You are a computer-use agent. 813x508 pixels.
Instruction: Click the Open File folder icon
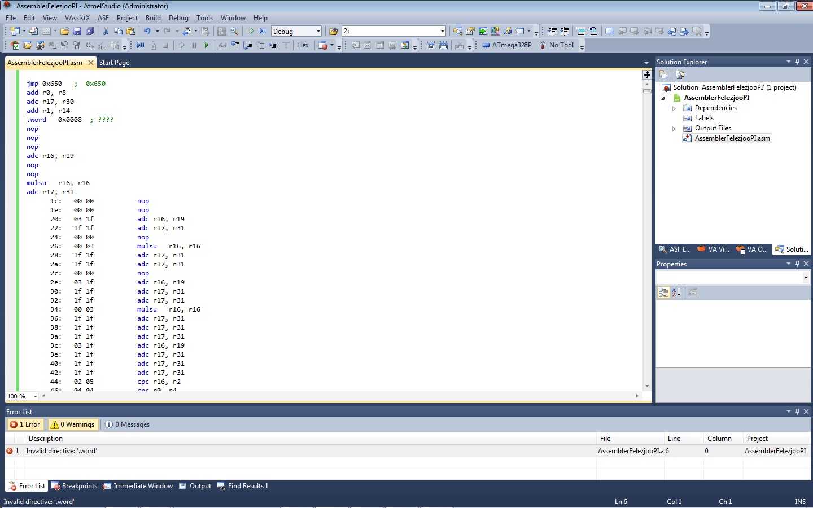point(65,32)
